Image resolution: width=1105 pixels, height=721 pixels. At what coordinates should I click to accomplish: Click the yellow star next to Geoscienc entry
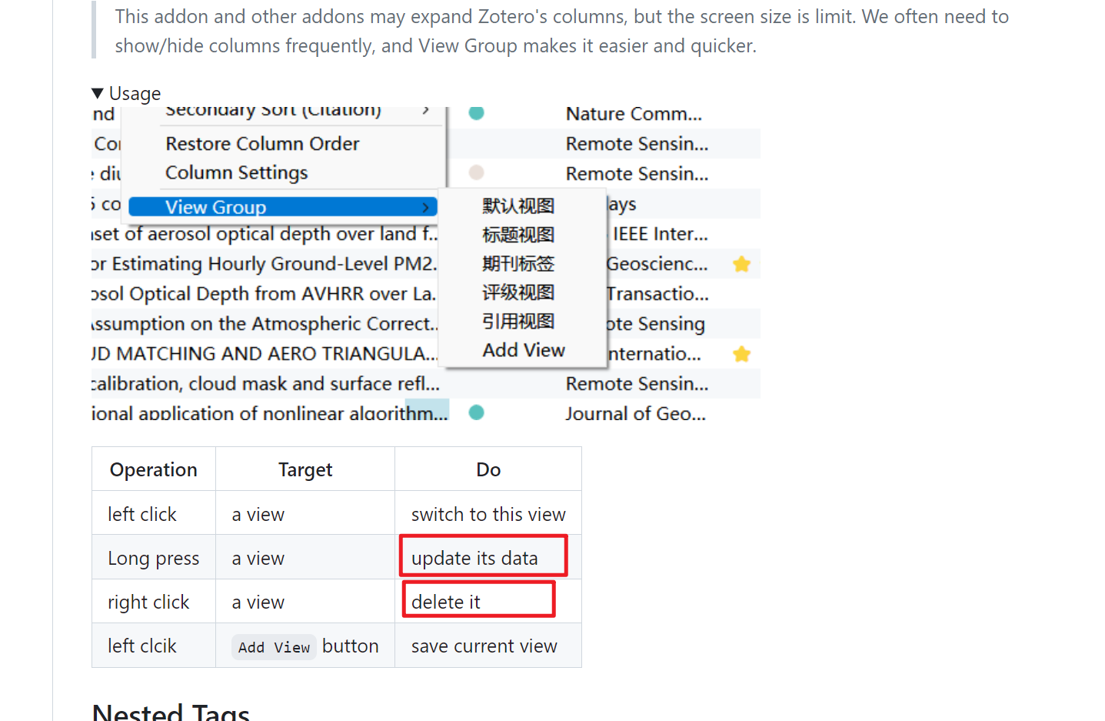741,263
